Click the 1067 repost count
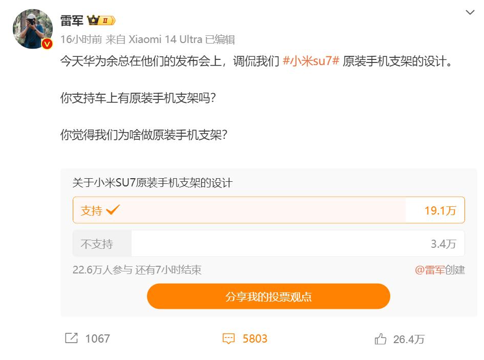The height and width of the screenshot is (360, 484). tap(97, 338)
